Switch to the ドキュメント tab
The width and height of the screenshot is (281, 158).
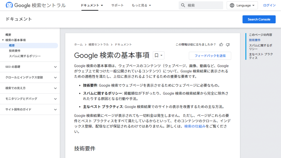click(90, 5)
